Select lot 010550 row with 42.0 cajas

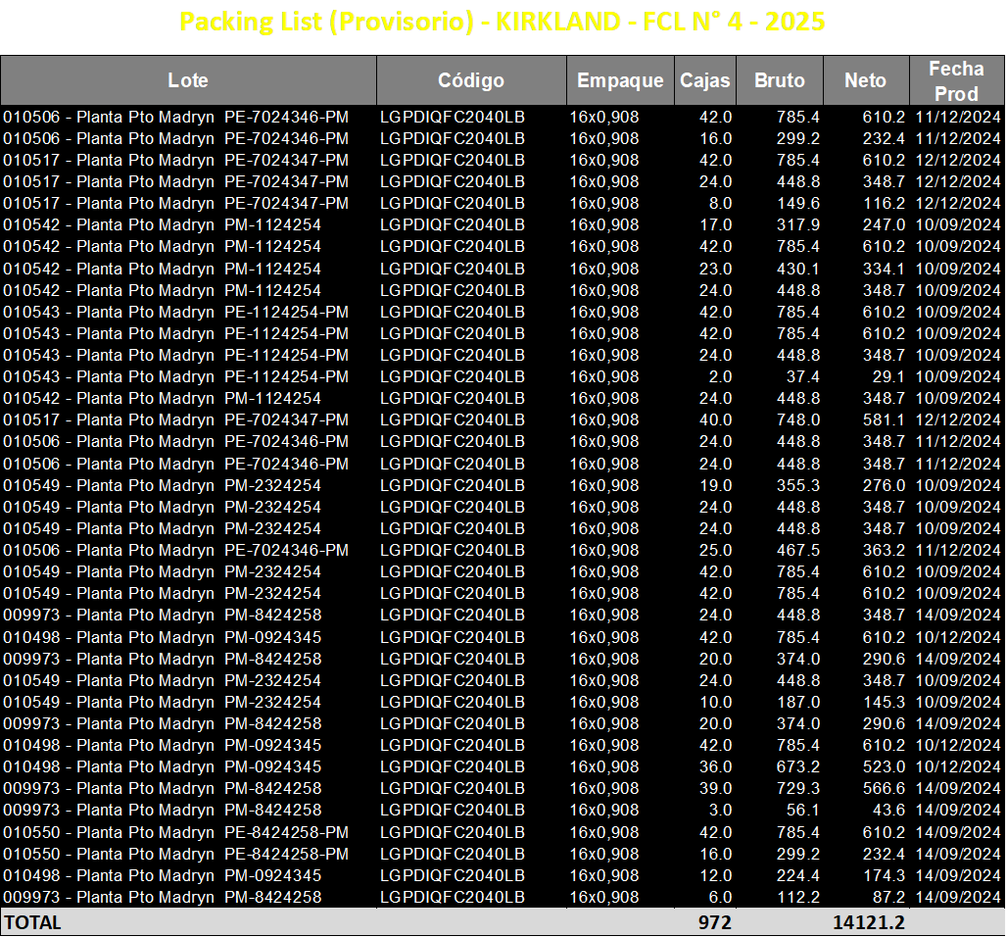503,832
